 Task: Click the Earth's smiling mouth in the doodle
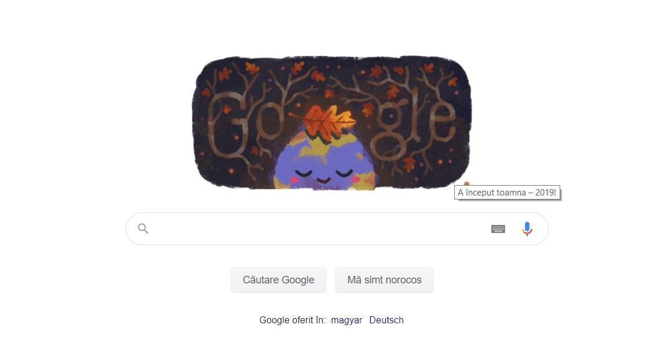323,180
